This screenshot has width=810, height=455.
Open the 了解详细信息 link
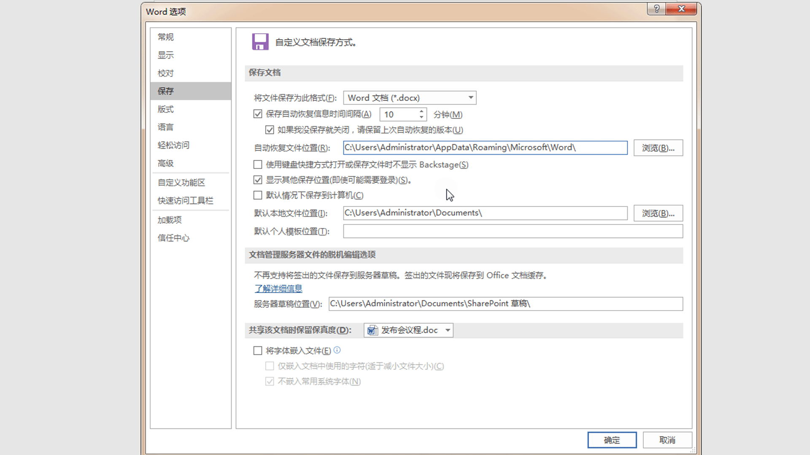coord(278,289)
